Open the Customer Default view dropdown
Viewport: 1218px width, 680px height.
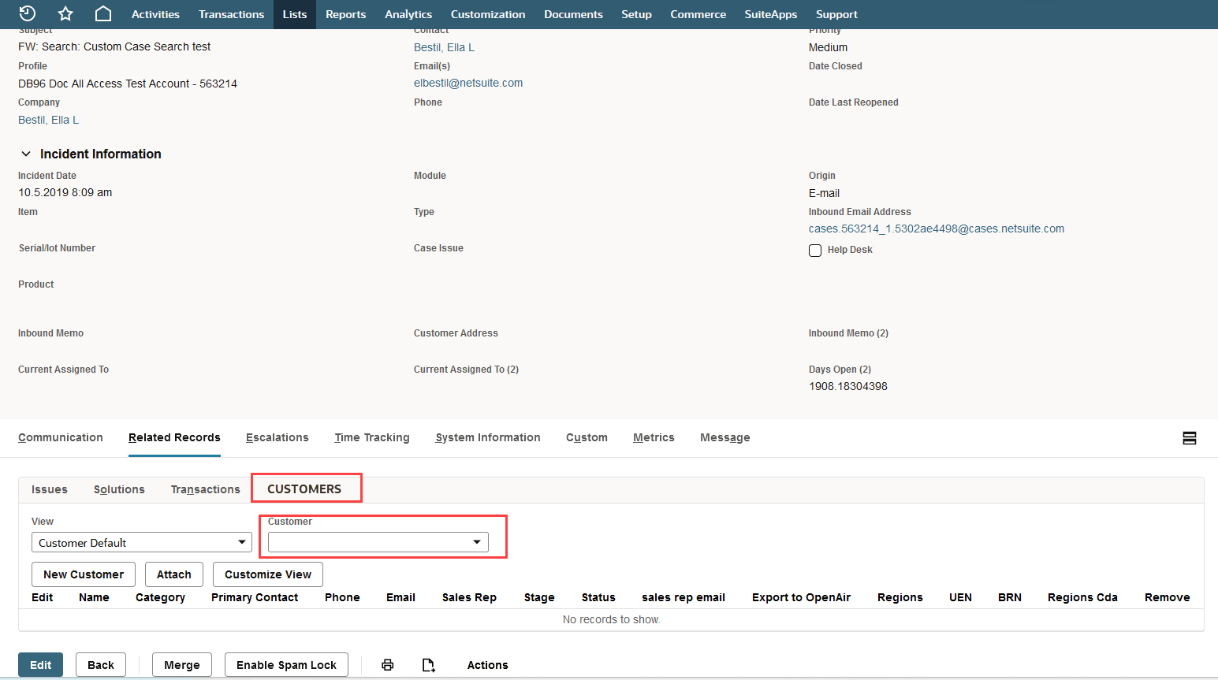click(142, 542)
